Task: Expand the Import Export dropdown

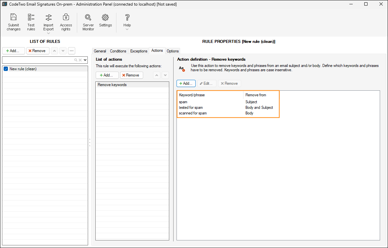Action: point(48,33)
